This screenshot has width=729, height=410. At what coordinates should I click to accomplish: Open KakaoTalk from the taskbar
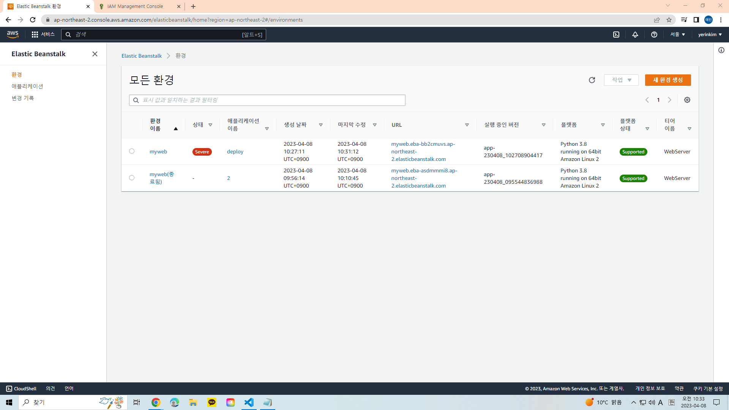tap(212, 402)
